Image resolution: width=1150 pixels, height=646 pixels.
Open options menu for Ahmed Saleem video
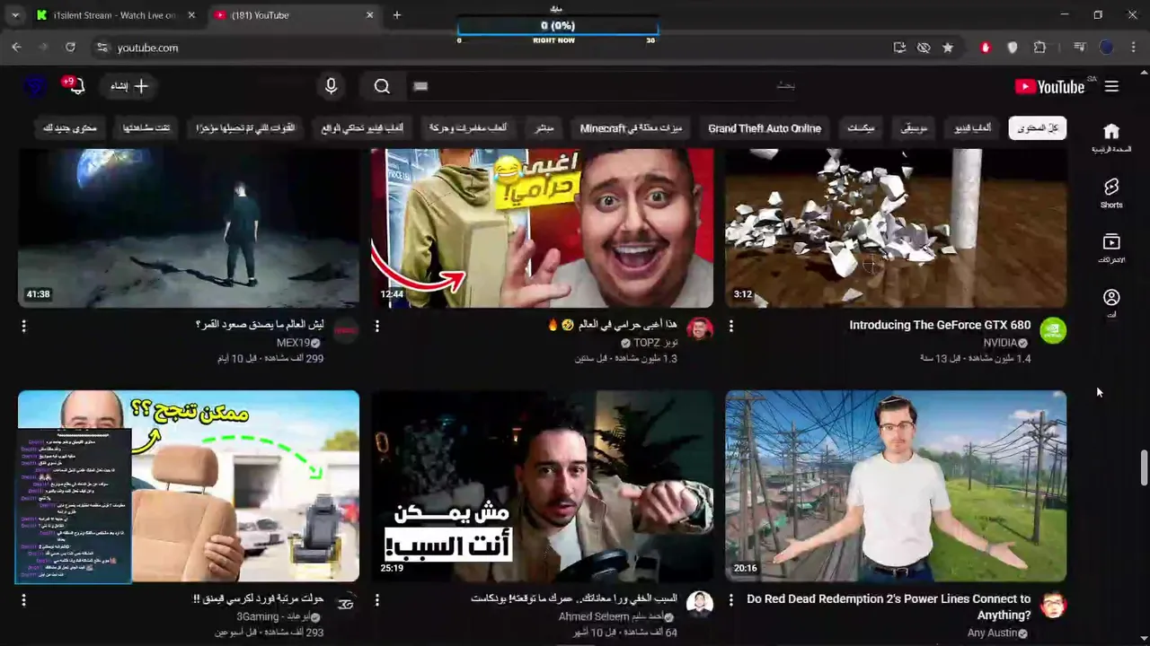(377, 599)
